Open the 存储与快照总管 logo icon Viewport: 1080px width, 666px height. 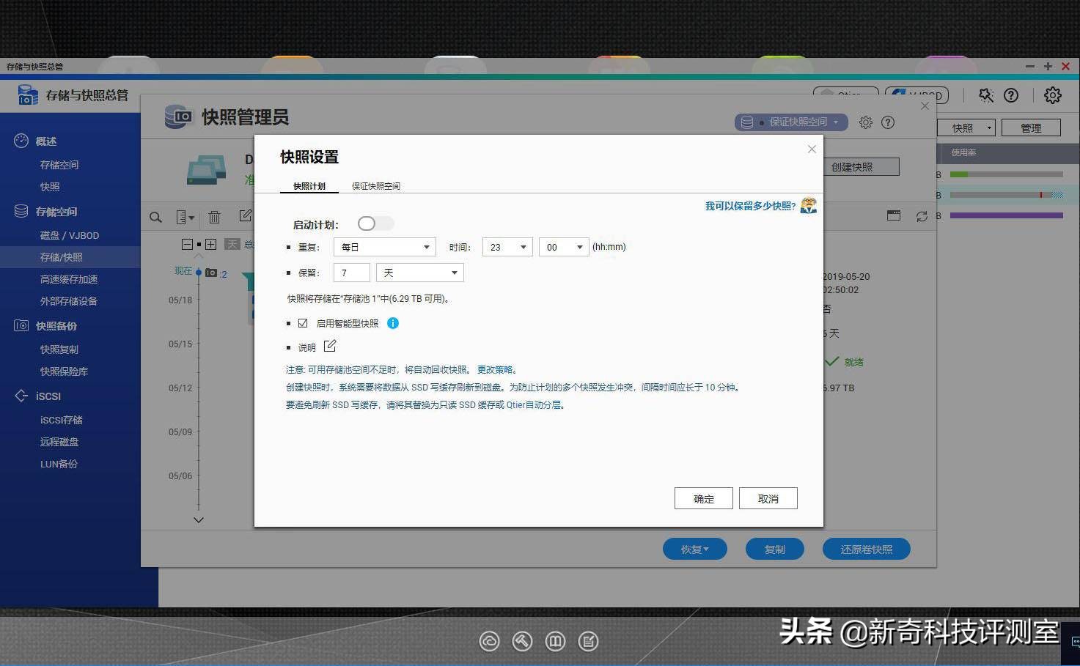[27, 95]
